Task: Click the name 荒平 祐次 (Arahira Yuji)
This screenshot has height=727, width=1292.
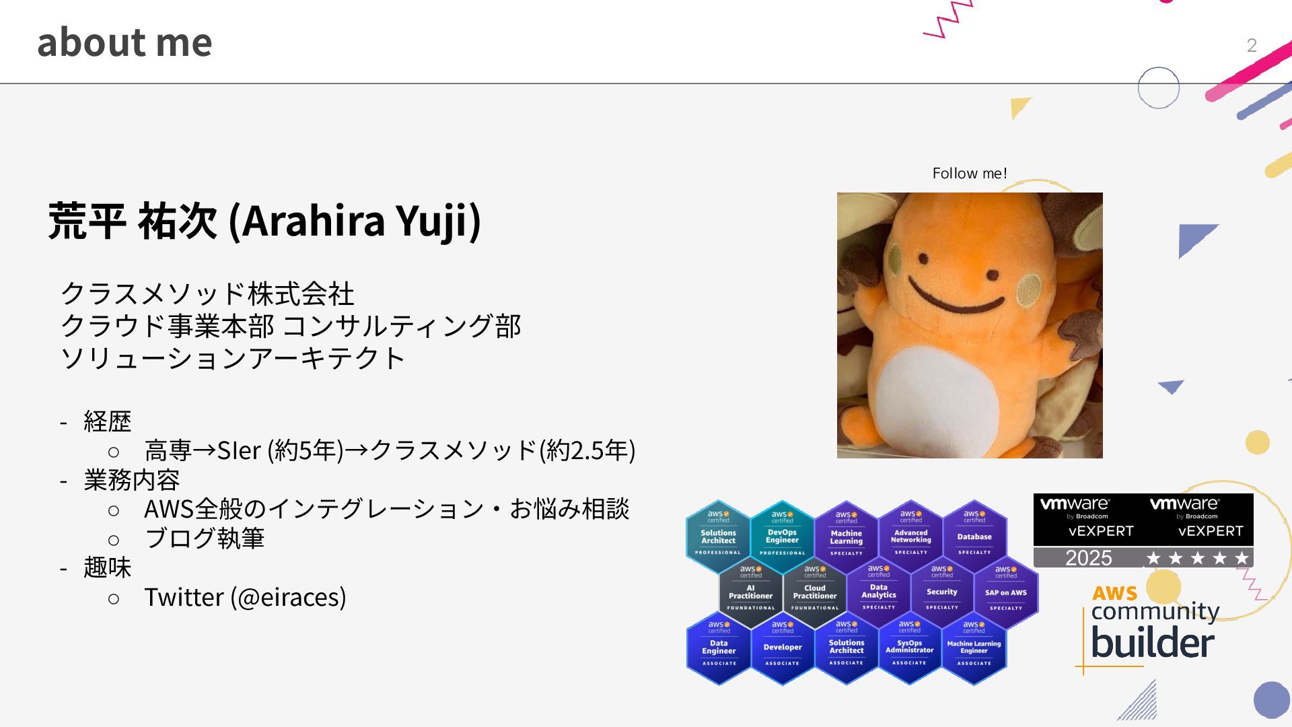Action: click(x=264, y=220)
